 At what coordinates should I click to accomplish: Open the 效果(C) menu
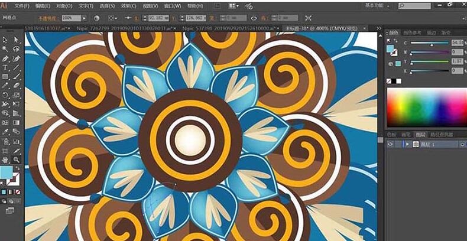pyautogui.click(x=129, y=5)
